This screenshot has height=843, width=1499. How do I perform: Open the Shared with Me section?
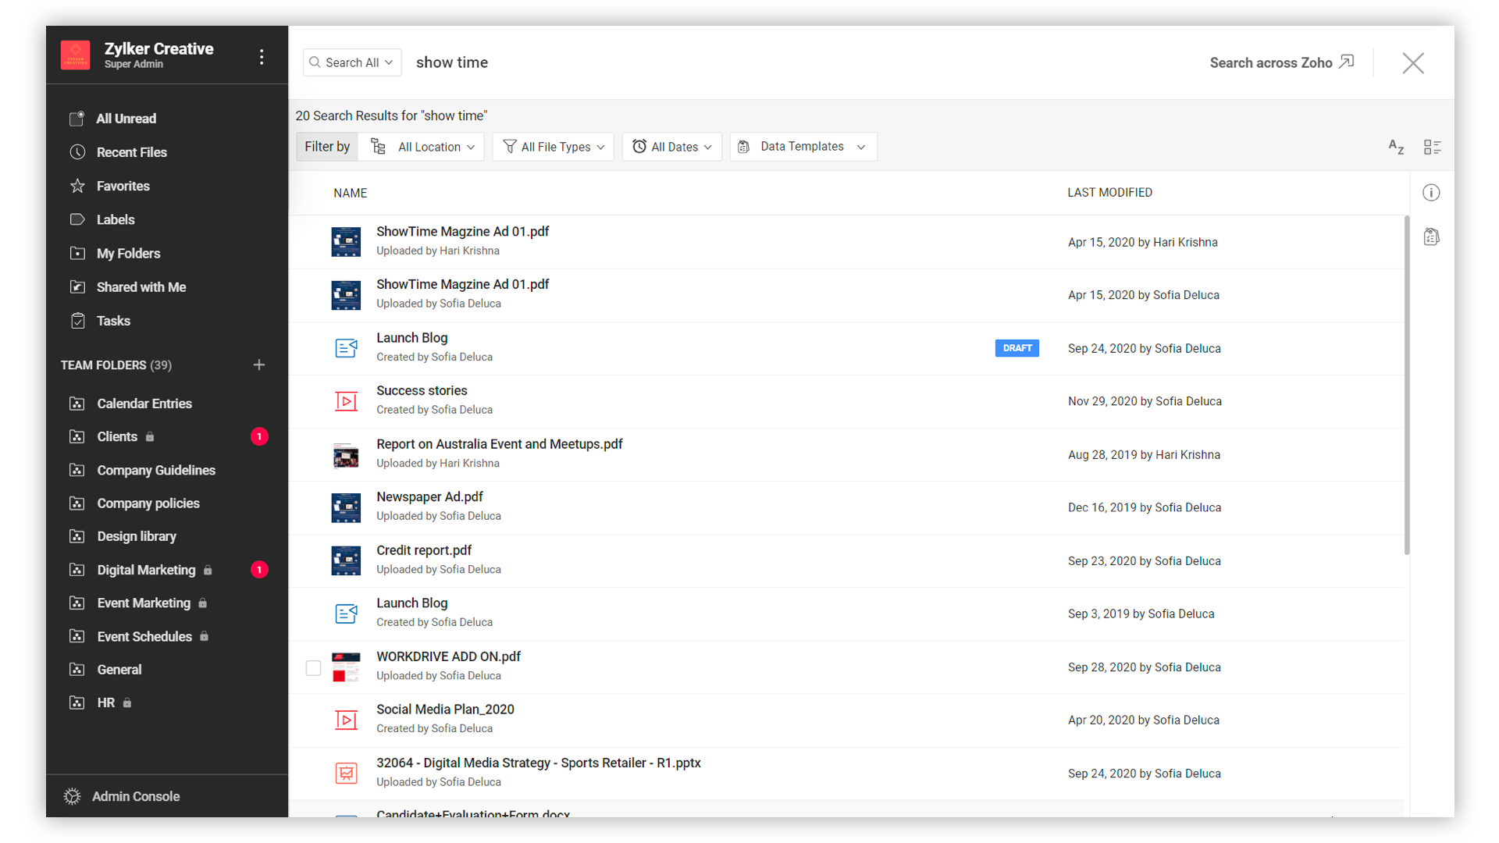click(x=141, y=287)
